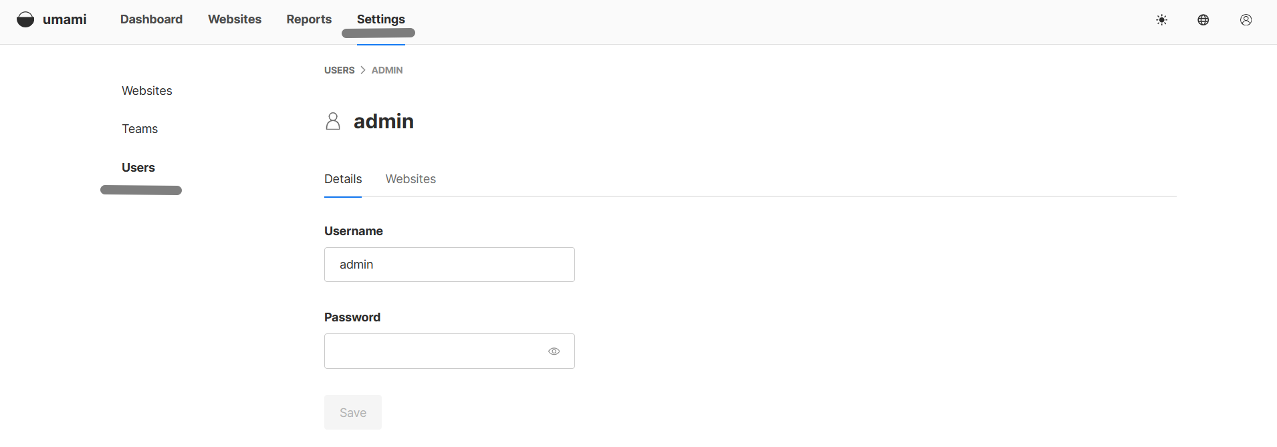Open the user profile account menu
Viewport: 1277px width, 447px height.
1246,20
